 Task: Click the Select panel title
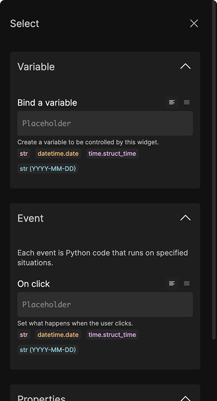point(25,24)
